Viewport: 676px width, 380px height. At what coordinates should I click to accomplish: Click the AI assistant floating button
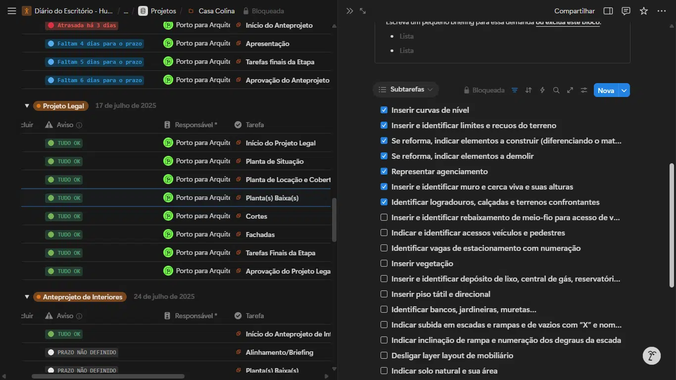click(652, 356)
